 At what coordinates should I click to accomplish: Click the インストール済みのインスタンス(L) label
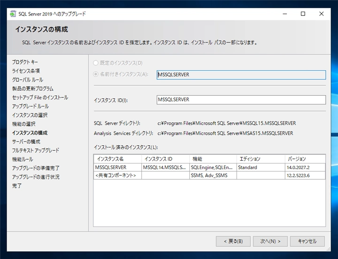point(126,148)
